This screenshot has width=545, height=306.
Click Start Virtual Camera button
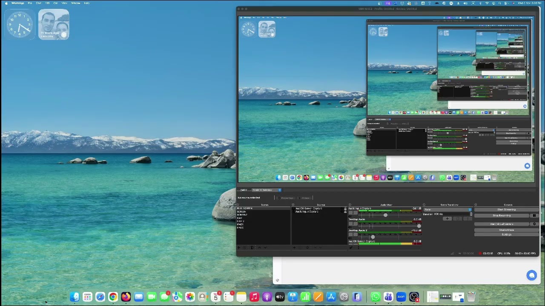pyautogui.click(x=502, y=224)
